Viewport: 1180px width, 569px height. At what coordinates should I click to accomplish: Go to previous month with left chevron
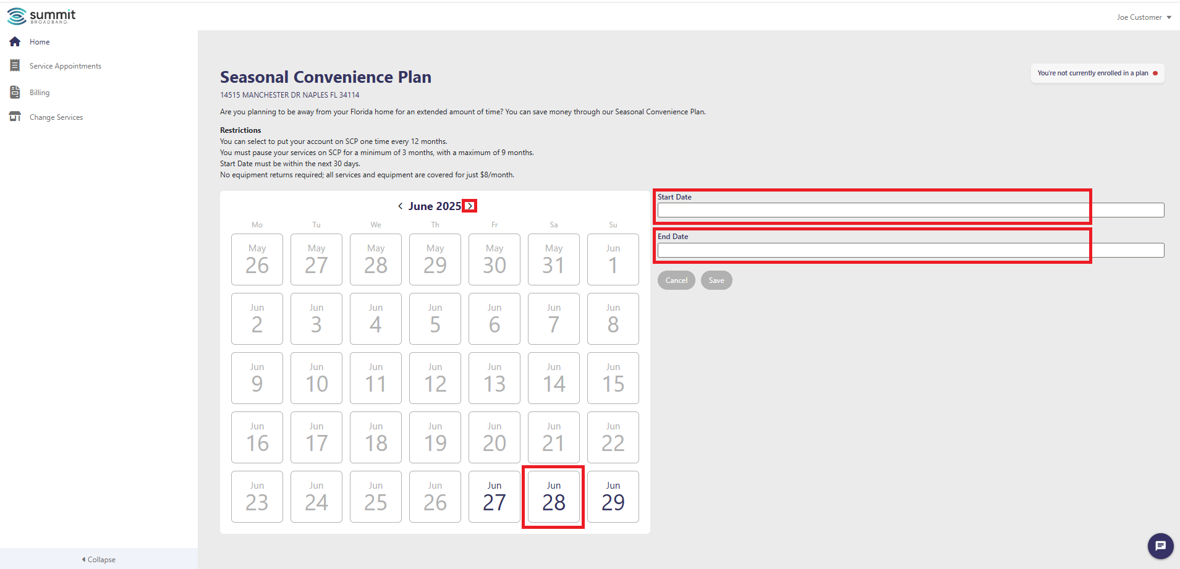tap(400, 206)
